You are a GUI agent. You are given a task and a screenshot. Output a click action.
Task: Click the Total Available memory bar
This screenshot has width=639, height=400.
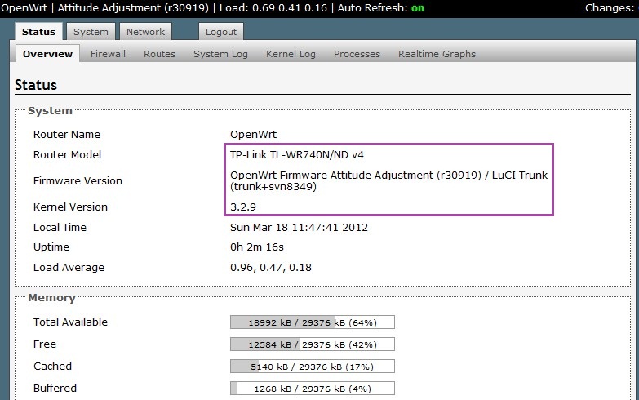[x=313, y=322]
